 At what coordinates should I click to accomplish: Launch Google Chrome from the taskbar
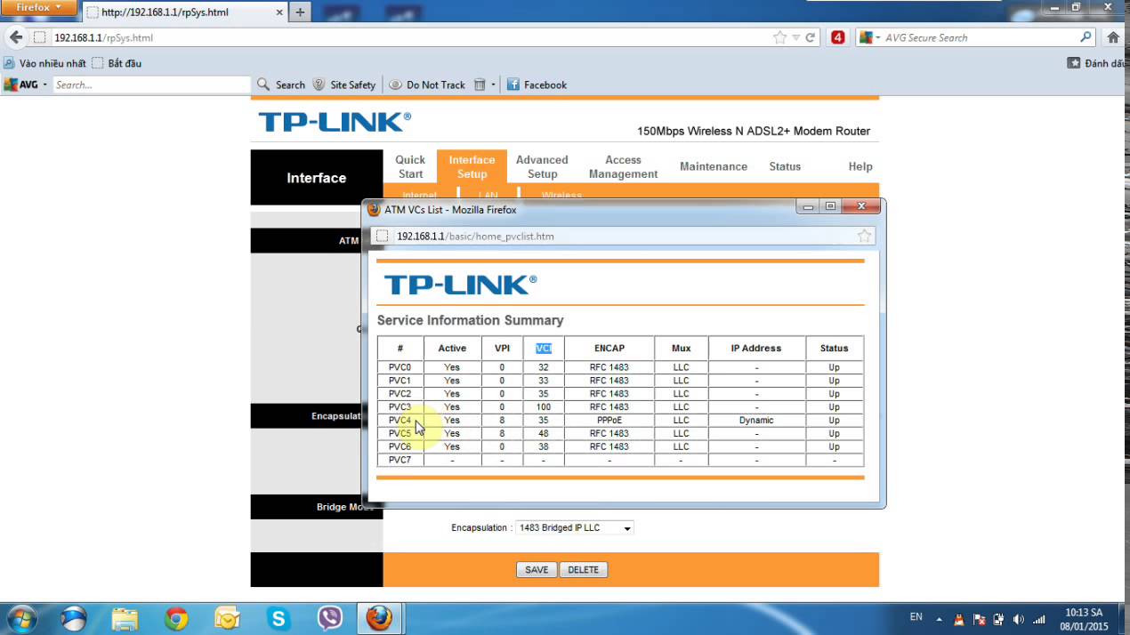[176, 618]
